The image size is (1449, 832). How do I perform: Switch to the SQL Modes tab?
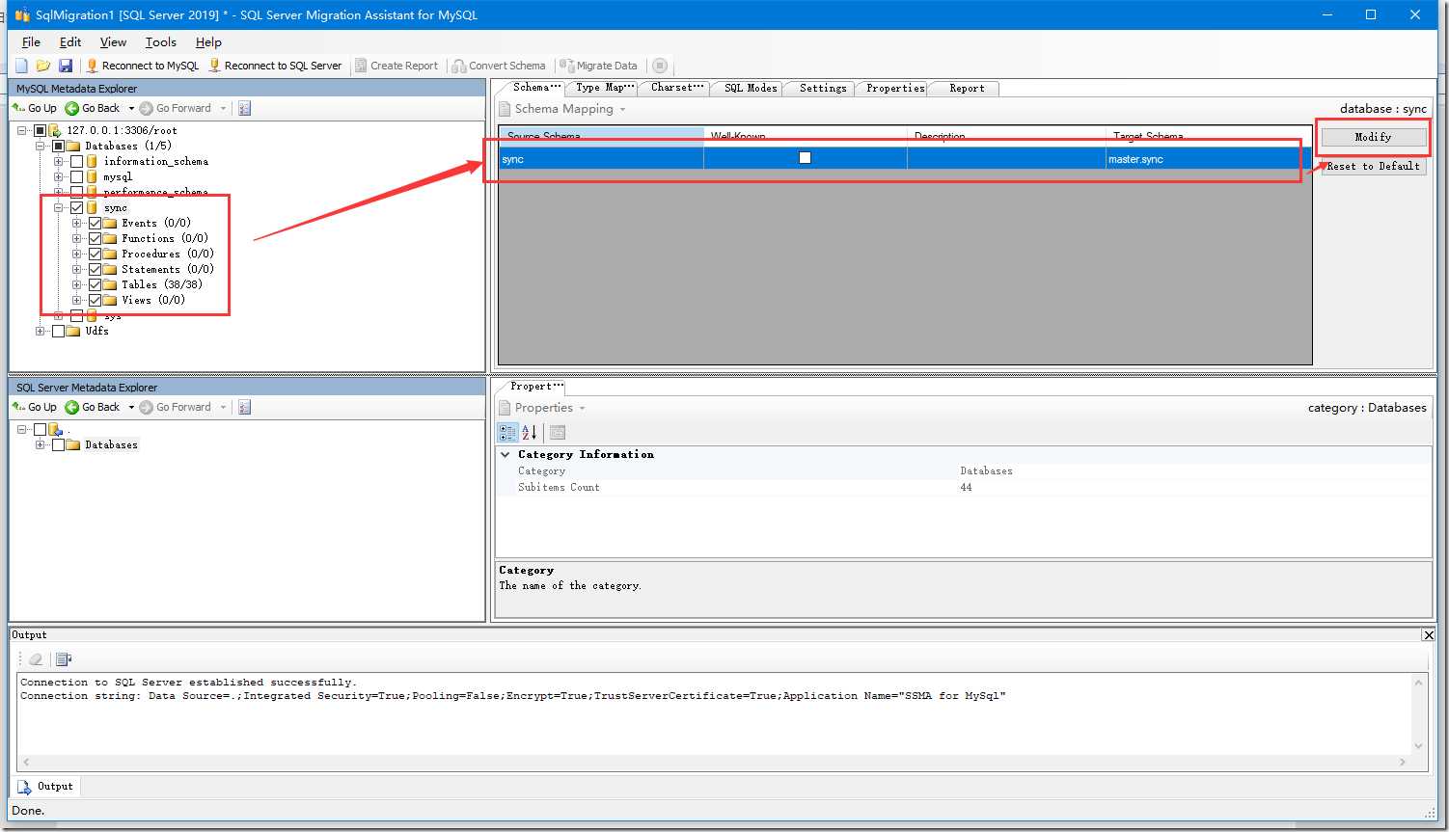click(x=751, y=88)
